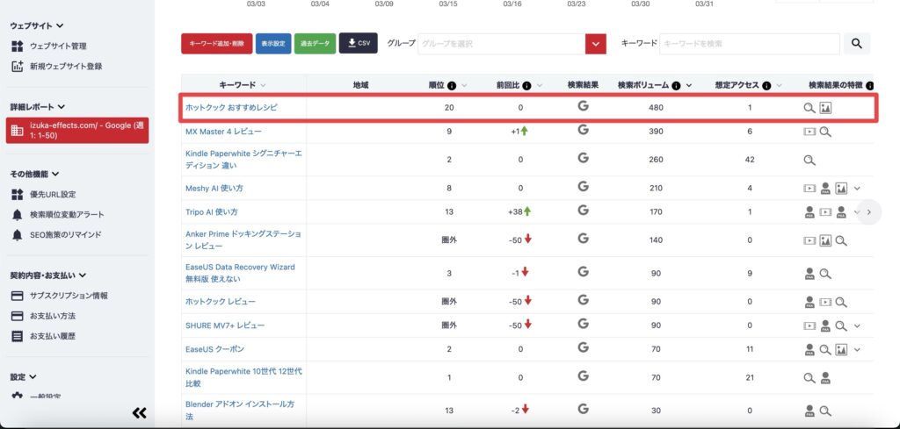Click the red キーワード追加・削除 button

coord(215,43)
